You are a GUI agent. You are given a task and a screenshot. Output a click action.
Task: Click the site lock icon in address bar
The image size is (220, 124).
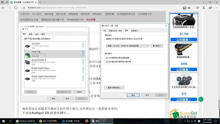(24, 8)
